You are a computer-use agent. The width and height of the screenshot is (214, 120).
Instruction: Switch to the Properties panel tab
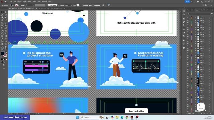(x=189, y=10)
